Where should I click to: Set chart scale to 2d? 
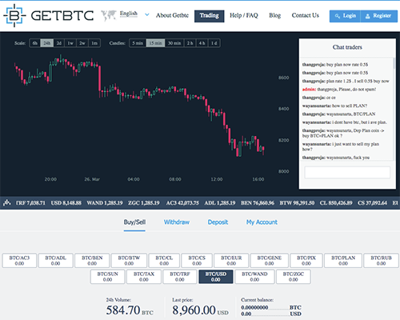59,43
